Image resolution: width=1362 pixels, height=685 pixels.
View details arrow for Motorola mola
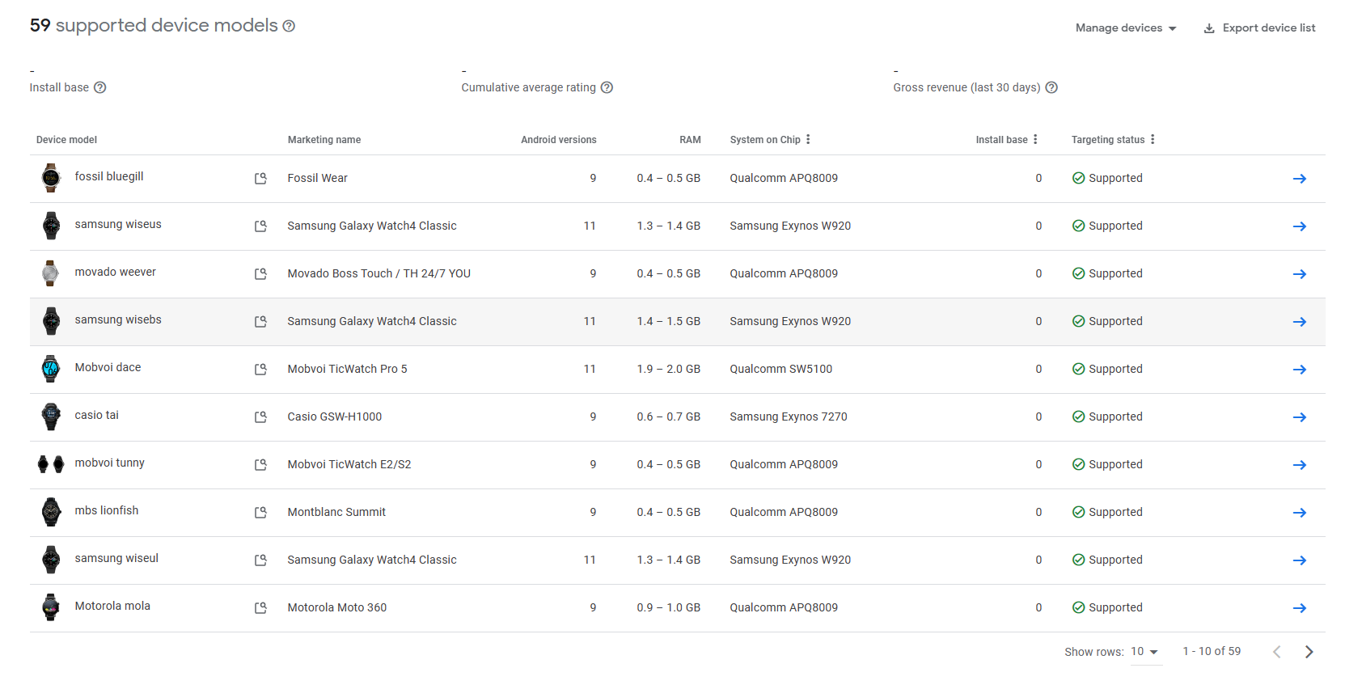click(1300, 608)
